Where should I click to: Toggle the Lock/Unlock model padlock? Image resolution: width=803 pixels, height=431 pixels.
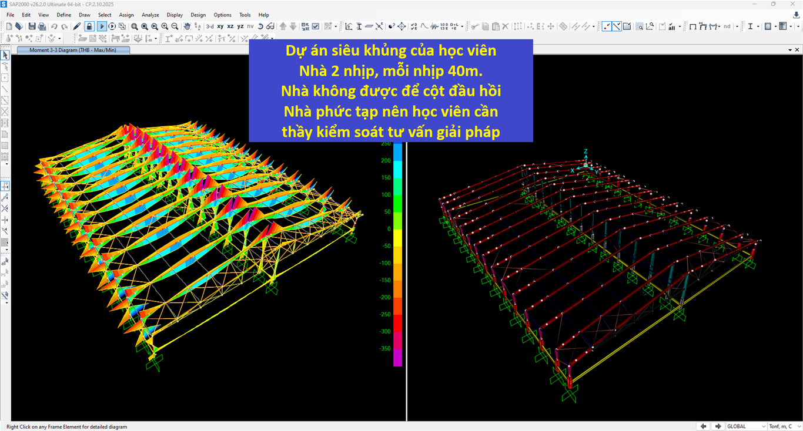pyautogui.click(x=89, y=26)
